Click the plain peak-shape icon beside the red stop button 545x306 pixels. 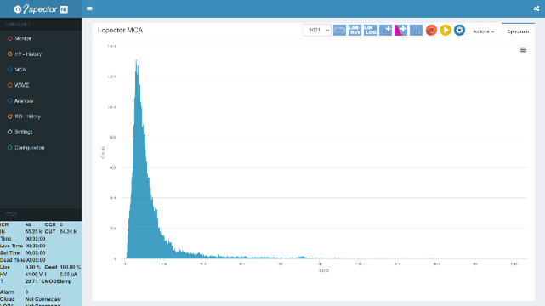[x=416, y=31]
